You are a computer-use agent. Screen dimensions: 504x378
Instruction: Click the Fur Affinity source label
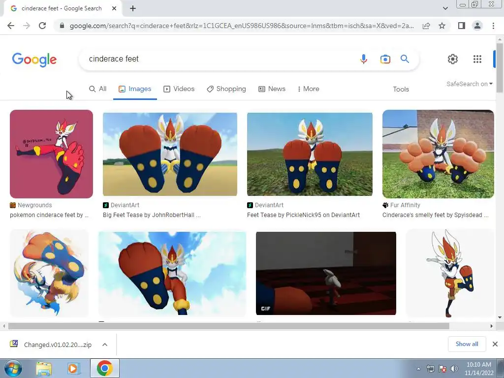(402, 205)
